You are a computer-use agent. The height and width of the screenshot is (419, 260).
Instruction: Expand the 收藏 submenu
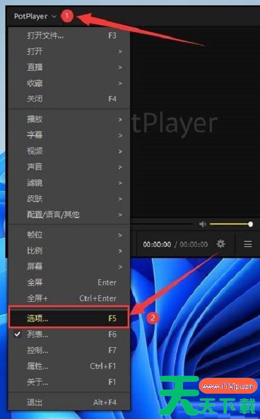point(69,83)
